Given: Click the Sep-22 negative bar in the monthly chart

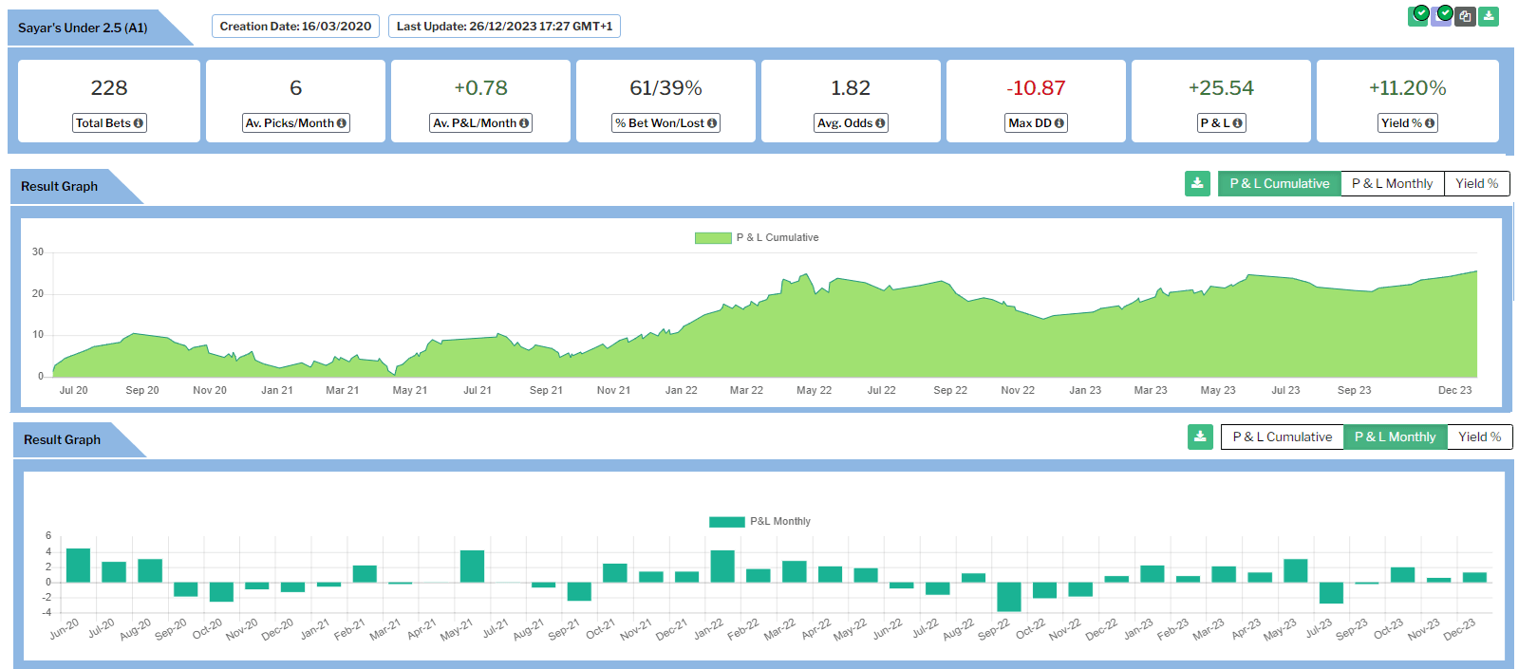Looking at the screenshot, I should (x=1009, y=597).
